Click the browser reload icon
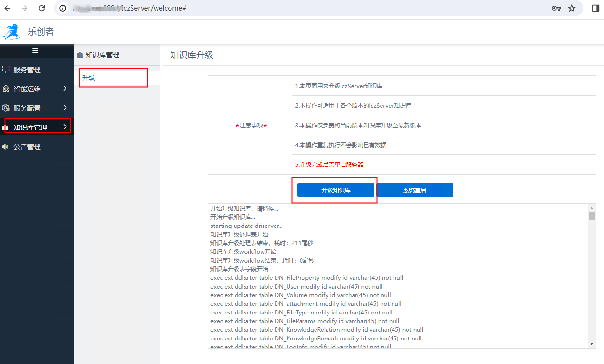 click(x=42, y=8)
